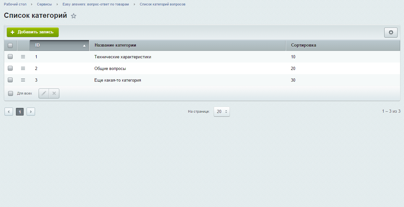404x207 pixels.
Task: Go to the previous page arrow
Action: click(9, 112)
